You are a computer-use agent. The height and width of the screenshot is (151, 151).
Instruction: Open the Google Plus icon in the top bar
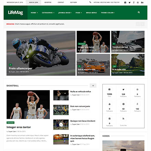tap(134, 2)
